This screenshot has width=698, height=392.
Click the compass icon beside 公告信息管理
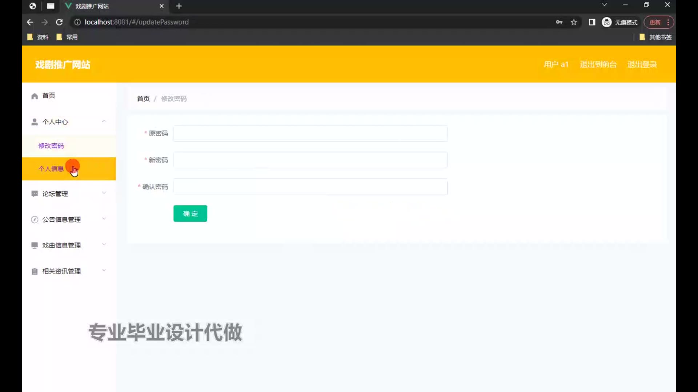pos(35,220)
